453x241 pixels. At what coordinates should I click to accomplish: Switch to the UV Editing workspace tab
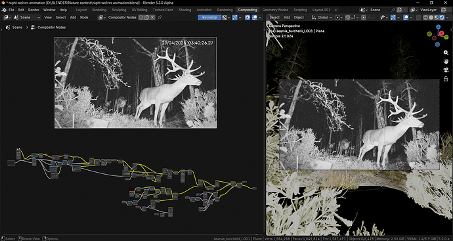pos(140,10)
